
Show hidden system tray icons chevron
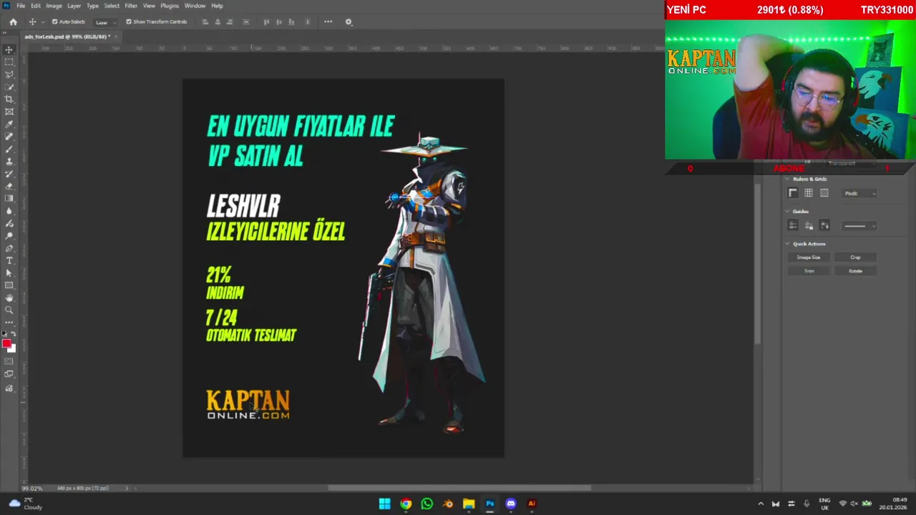[761, 504]
